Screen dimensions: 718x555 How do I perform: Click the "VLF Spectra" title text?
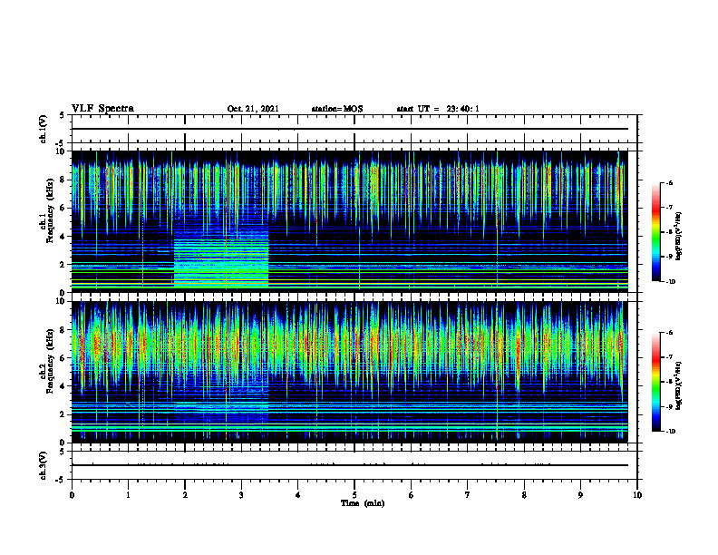tap(102, 109)
